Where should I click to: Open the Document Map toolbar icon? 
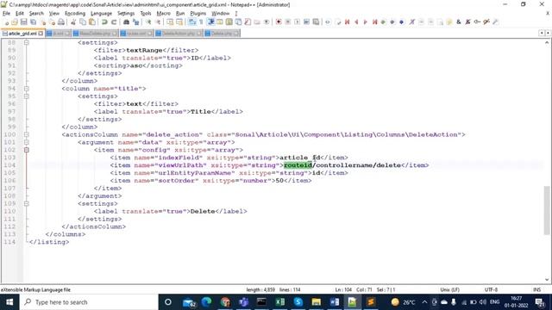(229, 22)
